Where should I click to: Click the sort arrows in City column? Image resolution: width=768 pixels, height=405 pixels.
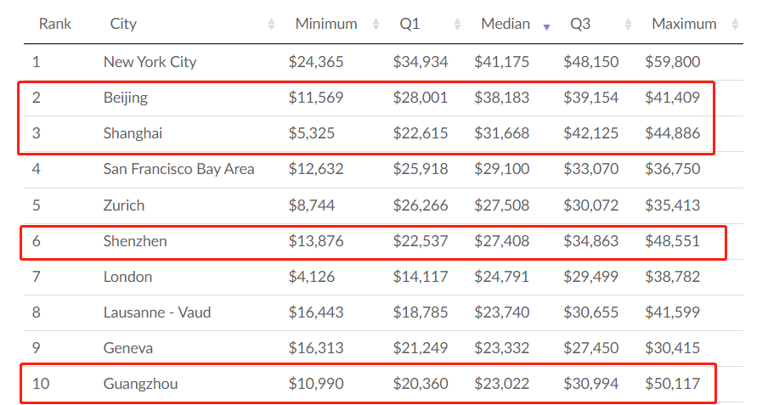[272, 25]
